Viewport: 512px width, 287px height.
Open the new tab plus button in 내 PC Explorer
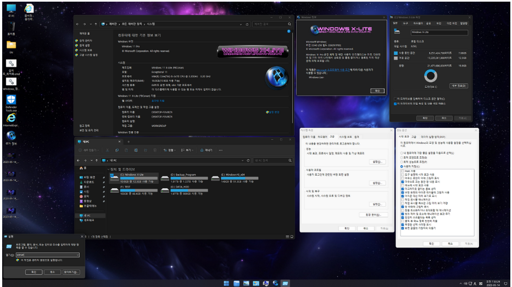pyautogui.click(x=129, y=142)
